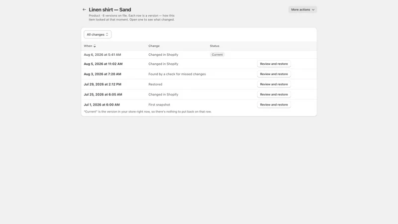Review and restore the Jul 25, 2026 version

tap(274, 94)
